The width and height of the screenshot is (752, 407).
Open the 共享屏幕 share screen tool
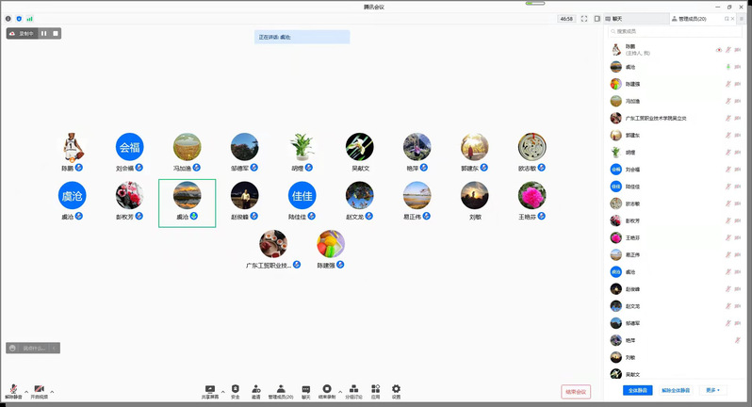pos(209,390)
